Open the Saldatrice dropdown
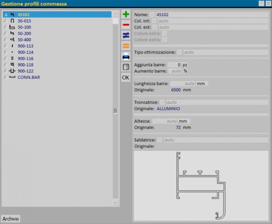The width and height of the screenshot is (272, 224). [160, 140]
